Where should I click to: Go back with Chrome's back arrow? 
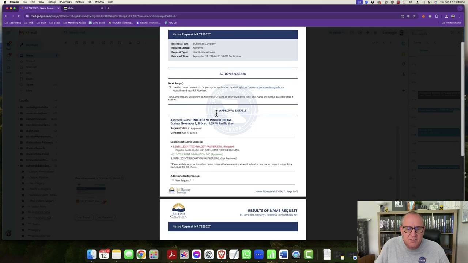[6, 16]
